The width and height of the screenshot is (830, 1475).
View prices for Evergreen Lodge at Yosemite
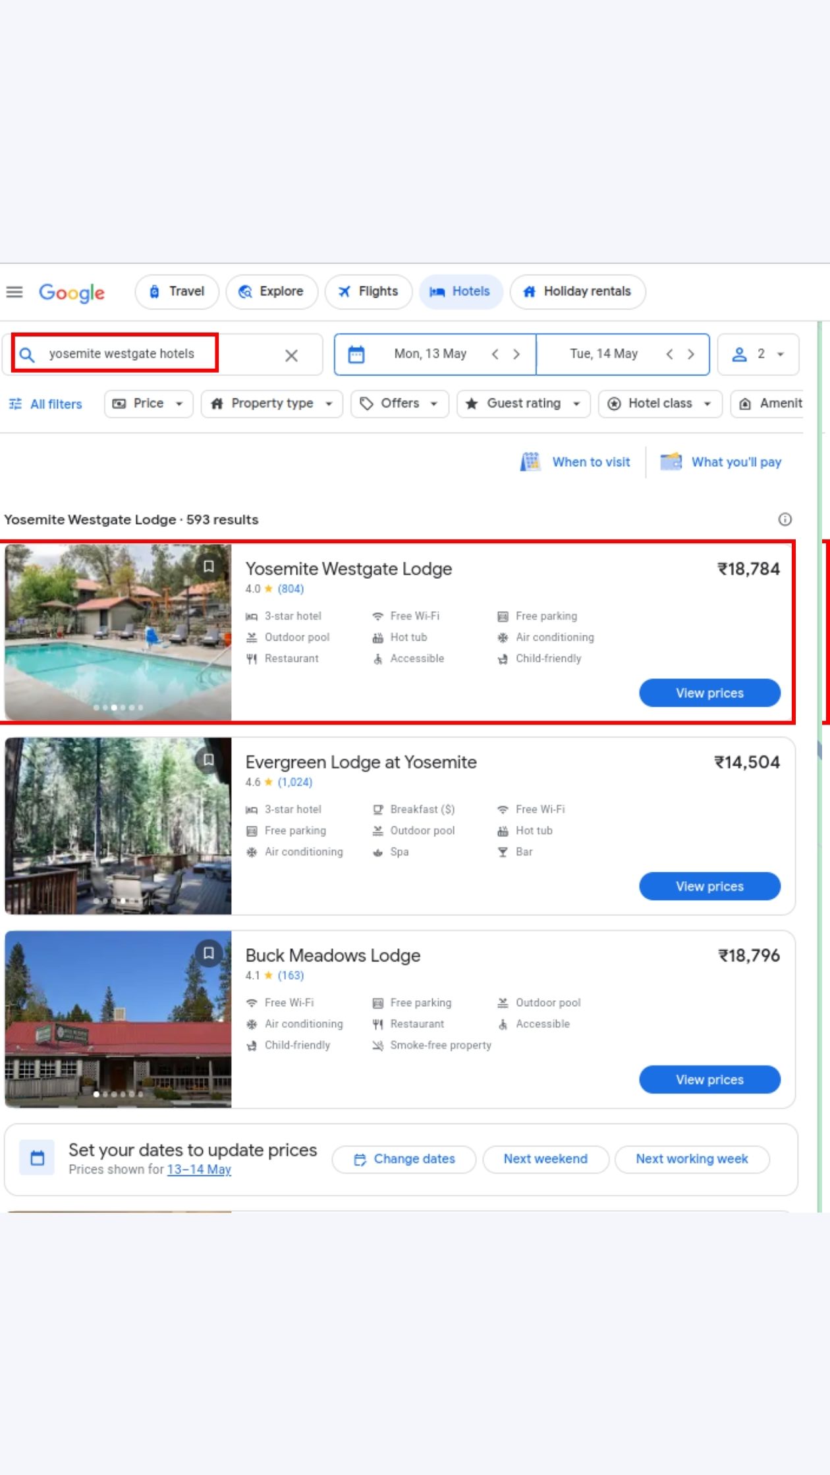tap(709, 886)
